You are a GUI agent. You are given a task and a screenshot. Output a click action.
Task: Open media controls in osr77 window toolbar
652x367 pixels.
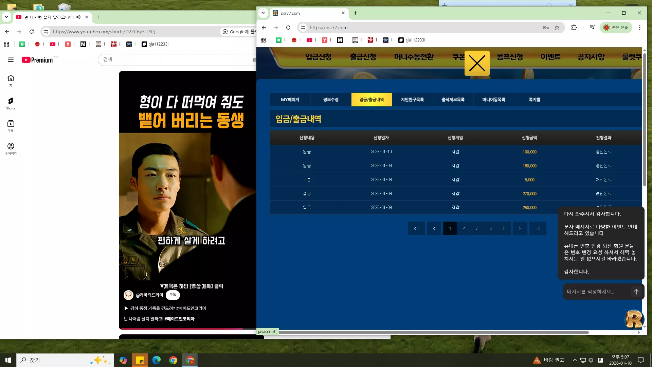592,28
